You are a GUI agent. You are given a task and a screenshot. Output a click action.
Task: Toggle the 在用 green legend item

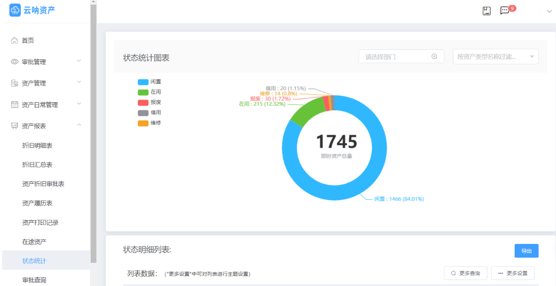tap(149, 92)
